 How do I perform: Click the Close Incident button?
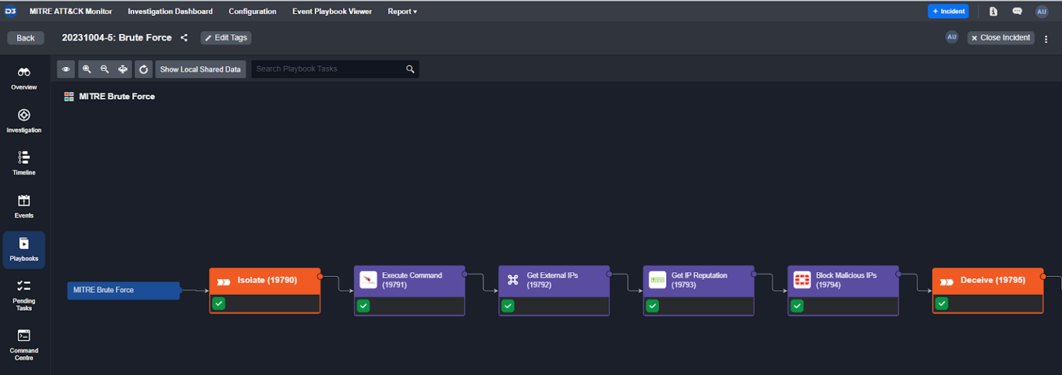[1000, 38]
